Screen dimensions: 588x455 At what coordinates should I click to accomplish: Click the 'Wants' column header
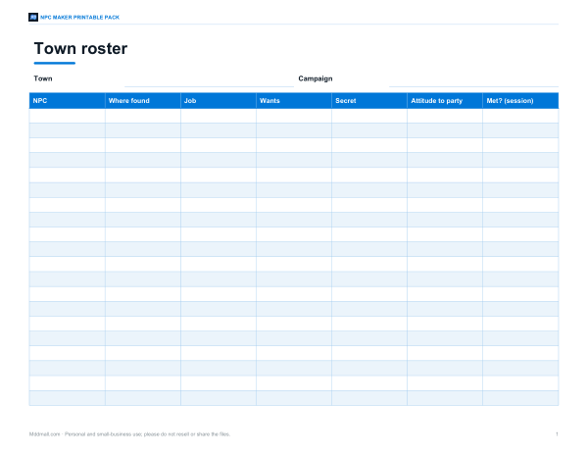[x=294, y=101]
